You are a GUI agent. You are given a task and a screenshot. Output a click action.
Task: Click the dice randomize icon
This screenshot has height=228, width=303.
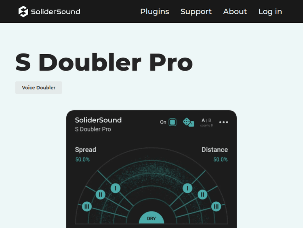click(188, 122)
